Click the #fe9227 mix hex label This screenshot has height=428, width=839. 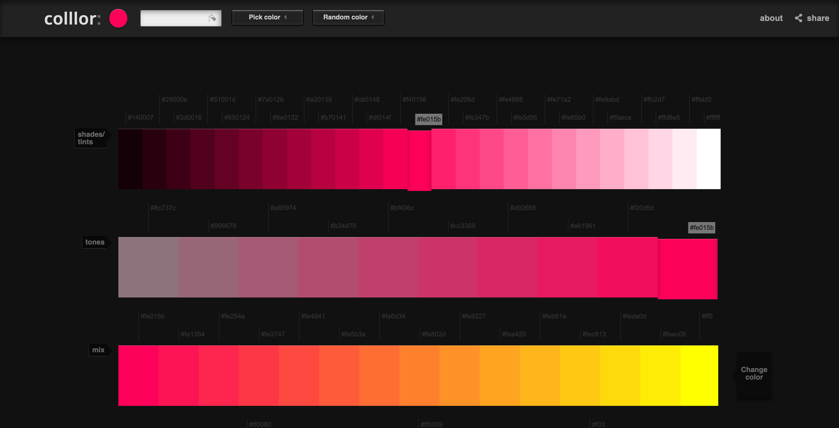tap(474, 316)
